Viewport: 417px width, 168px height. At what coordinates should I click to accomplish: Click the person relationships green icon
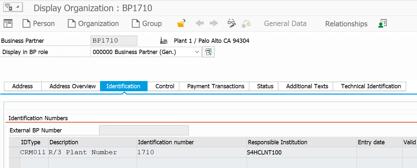pos(382,24)
